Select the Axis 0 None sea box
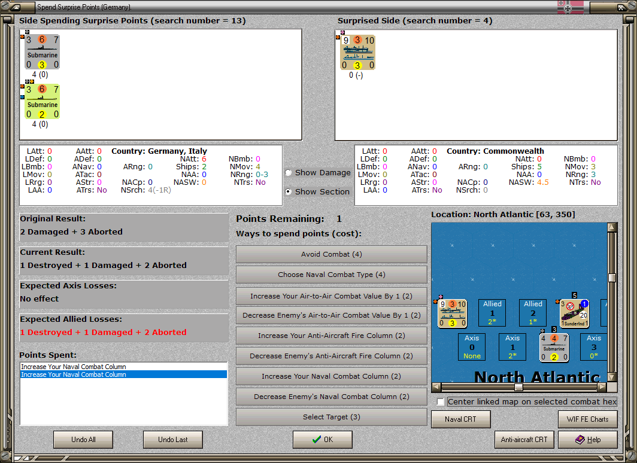The image size is (637, 463). (472, 347)
